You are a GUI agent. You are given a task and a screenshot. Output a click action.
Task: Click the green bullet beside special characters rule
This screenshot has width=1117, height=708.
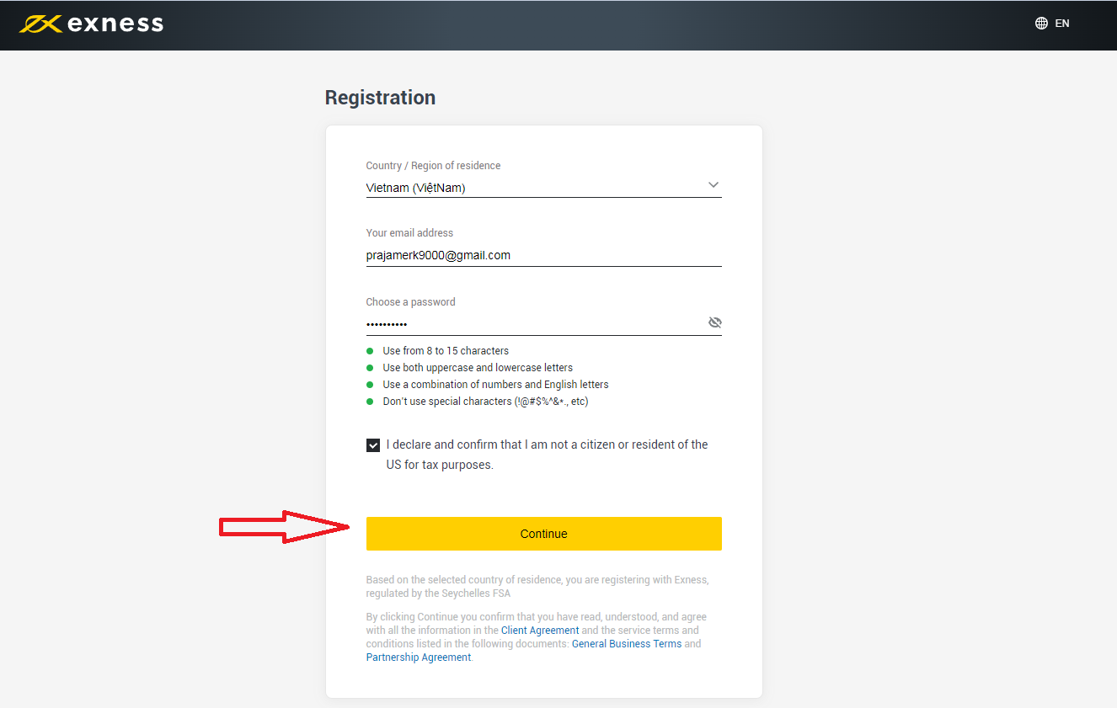tap(371, 401)
